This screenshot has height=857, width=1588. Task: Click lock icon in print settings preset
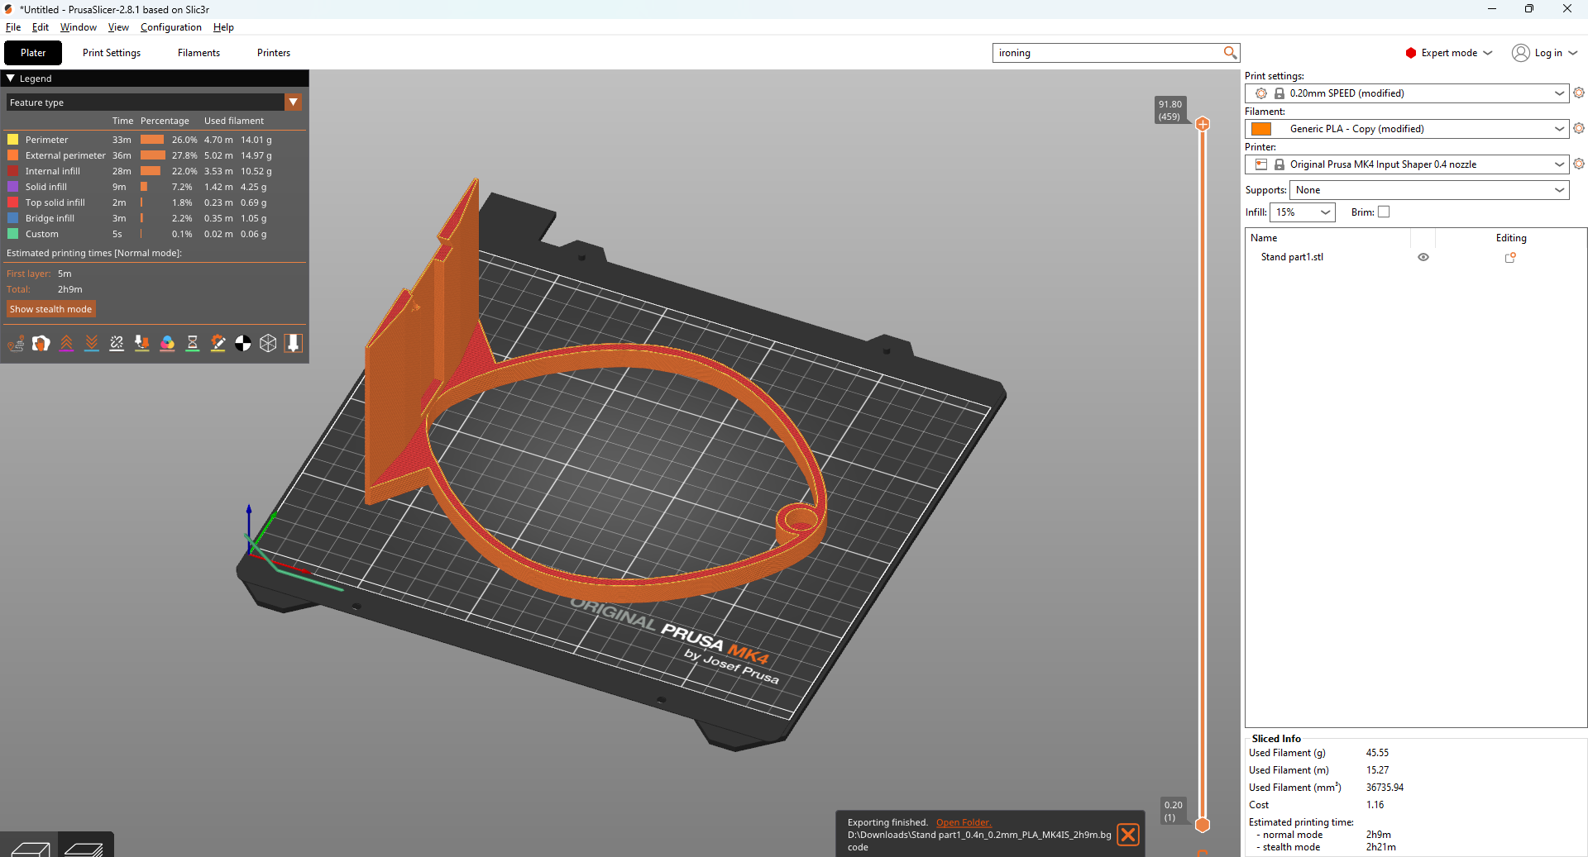tap(1279, 93)
